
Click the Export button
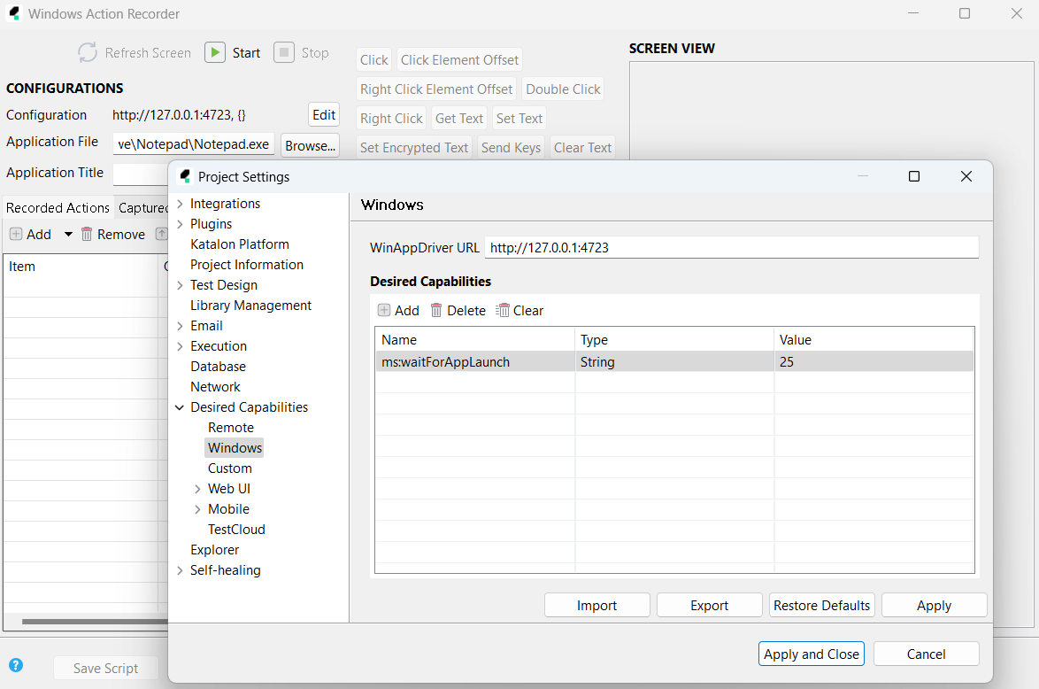[x=709, y=605]
